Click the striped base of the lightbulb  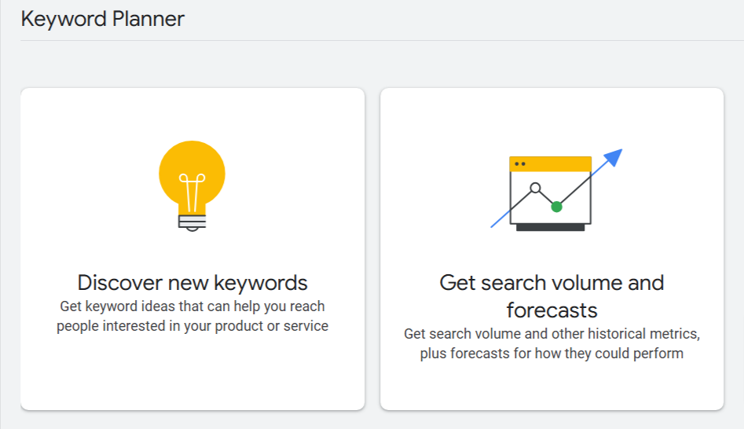click(192, 222)
